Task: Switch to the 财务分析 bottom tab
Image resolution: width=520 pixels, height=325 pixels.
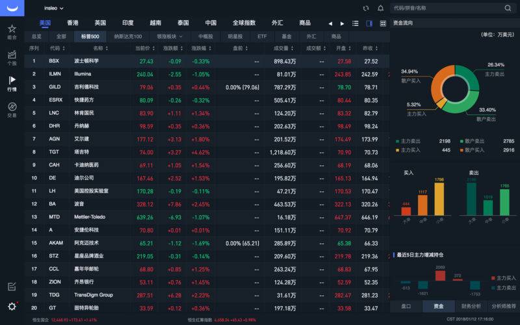Action: 471,306
